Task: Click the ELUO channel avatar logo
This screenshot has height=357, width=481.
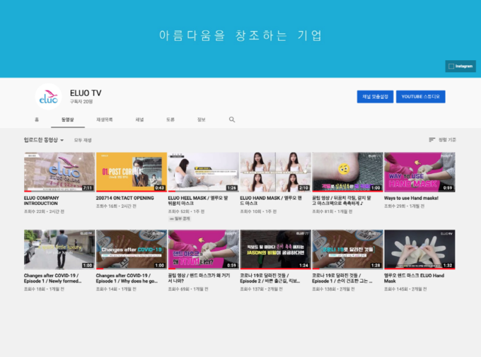Action: pos(49,97)
